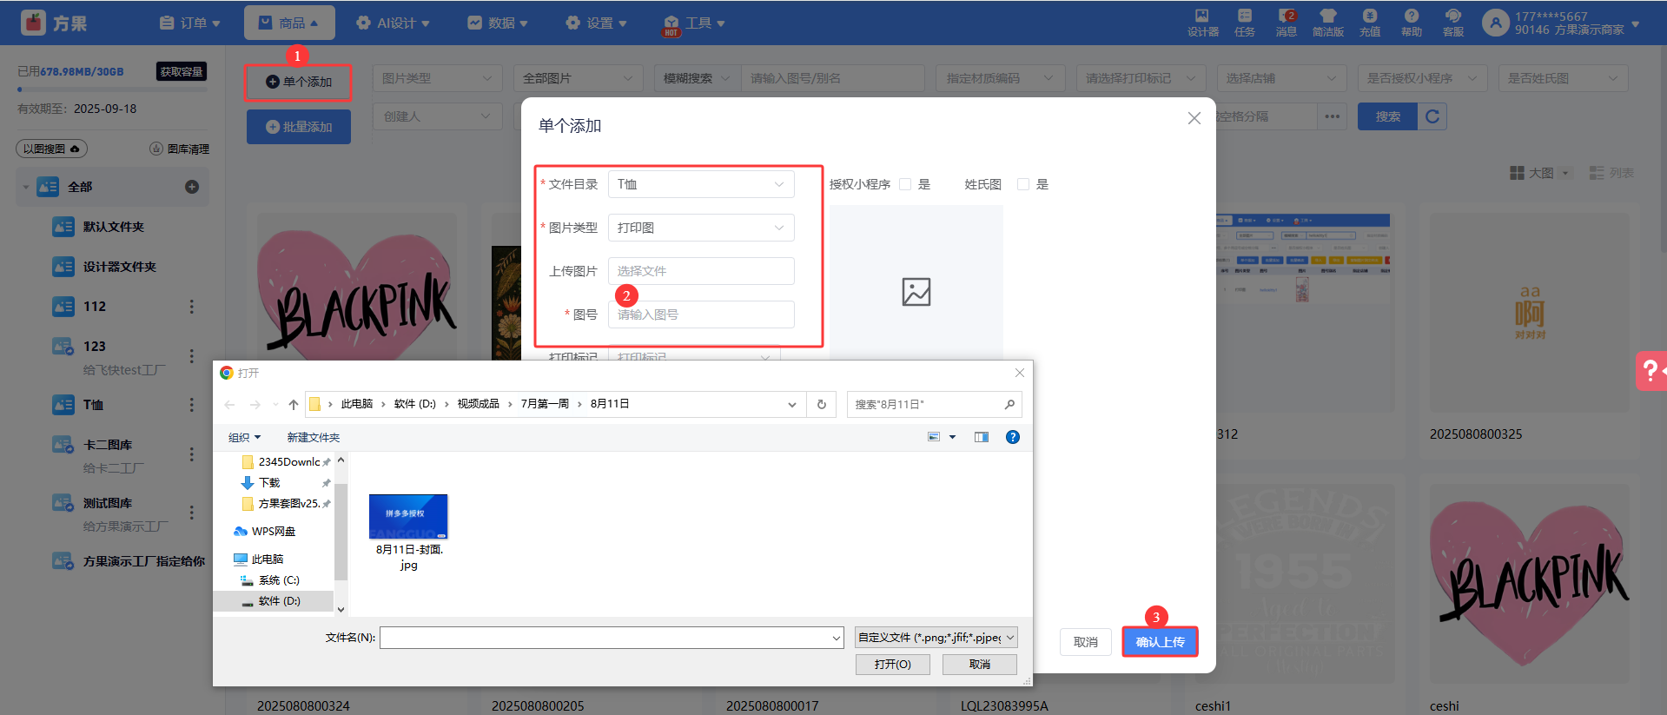
Task: Click the red floating help question button
Action: pos(1650,371)
